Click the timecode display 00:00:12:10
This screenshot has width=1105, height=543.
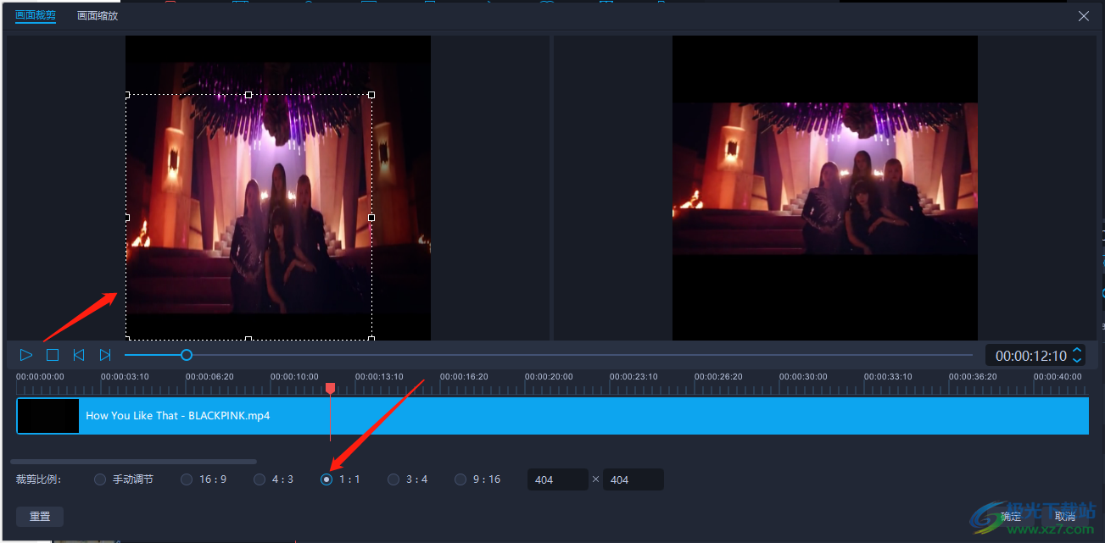(1031, 356)
